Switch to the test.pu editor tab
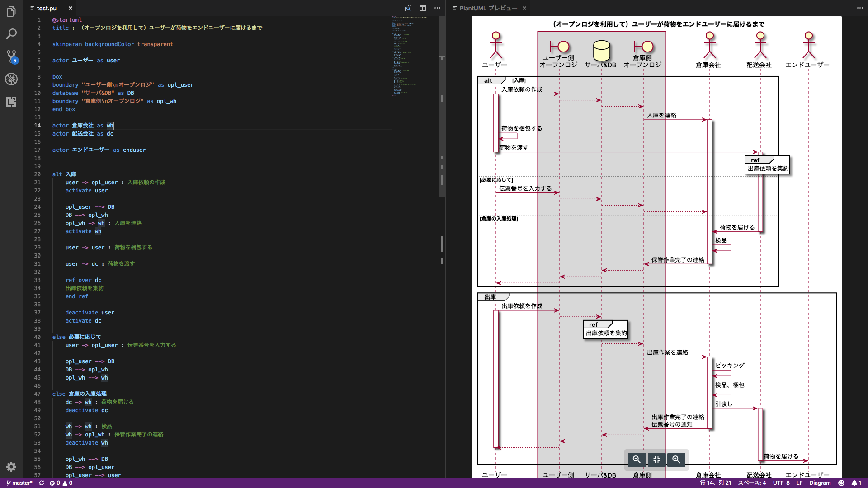This screenshot has width=868, height=488. 47,8
